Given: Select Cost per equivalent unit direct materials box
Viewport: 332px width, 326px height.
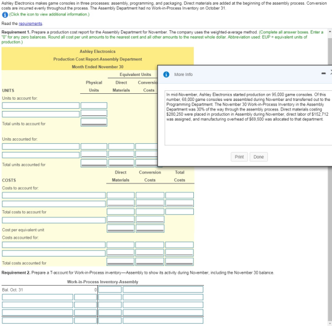Looking at the screenshot, I should pyautogui.click(x=121, y=229).
